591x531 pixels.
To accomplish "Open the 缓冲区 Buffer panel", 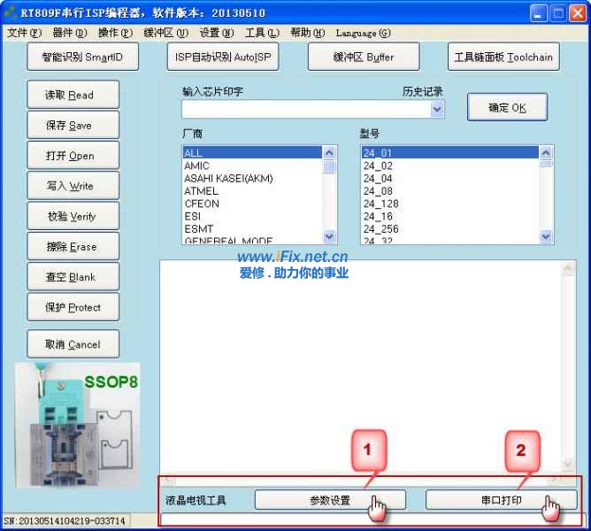I will [364, 57].
